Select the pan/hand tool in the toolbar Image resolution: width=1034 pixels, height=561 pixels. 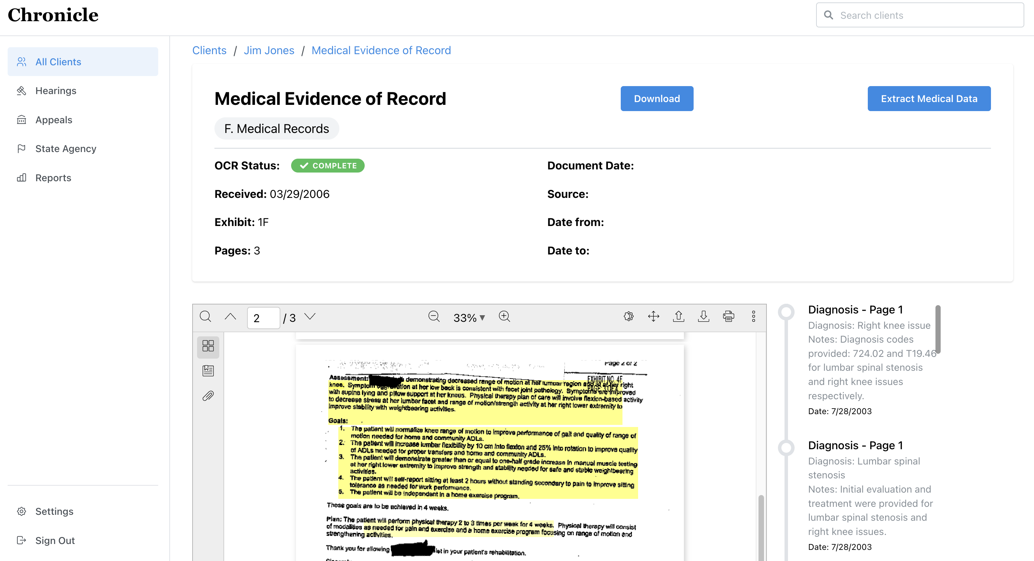[x=654, y=317]
